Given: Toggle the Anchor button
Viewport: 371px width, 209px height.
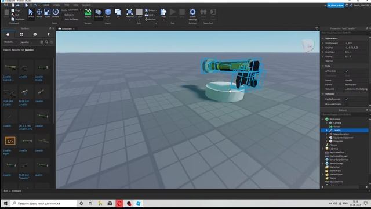Looking at the screenshot, I should click(150, 19).
